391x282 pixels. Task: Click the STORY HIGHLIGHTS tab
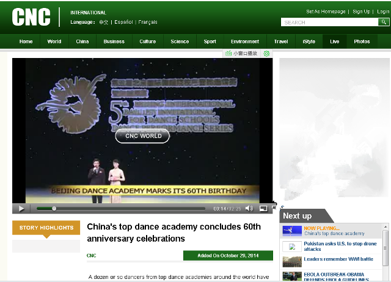[x=46, y=228]
